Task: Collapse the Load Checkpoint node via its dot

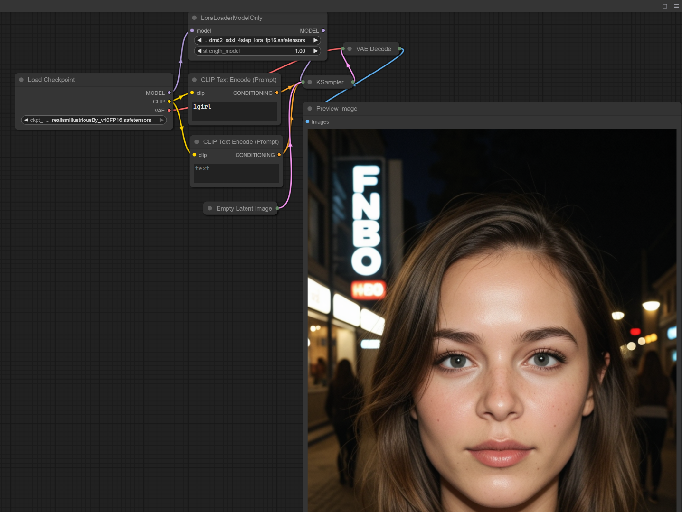Action: (21, 80)
